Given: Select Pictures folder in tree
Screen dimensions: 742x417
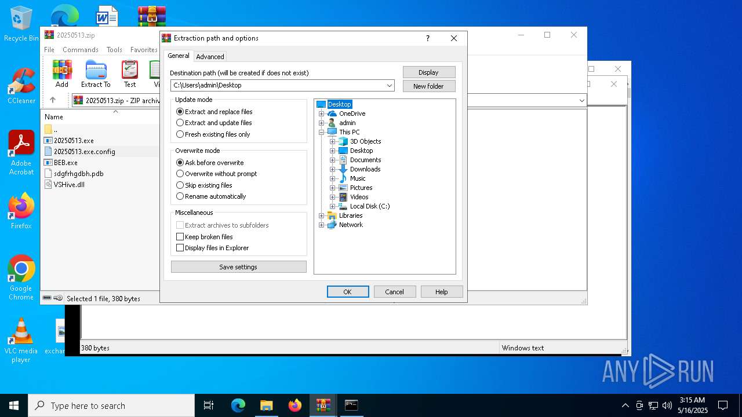Looking at the screenshot, I should click(361, 188).
